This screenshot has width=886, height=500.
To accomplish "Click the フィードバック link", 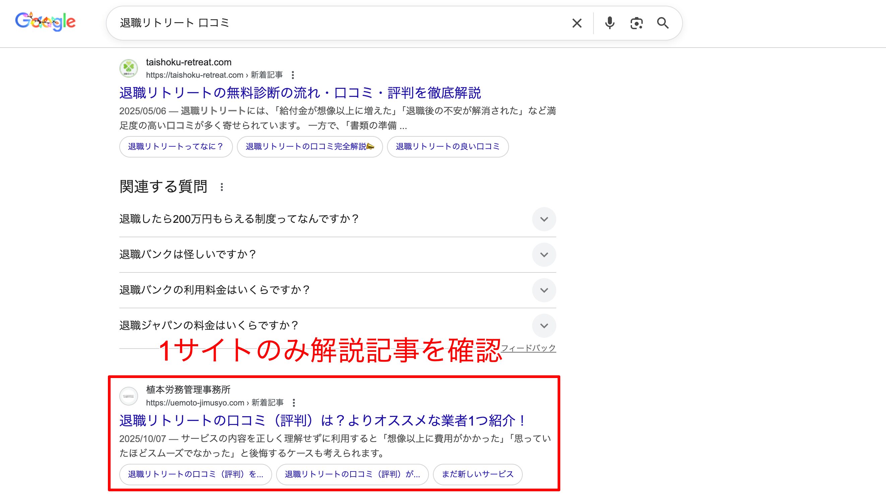I will 528,348.
